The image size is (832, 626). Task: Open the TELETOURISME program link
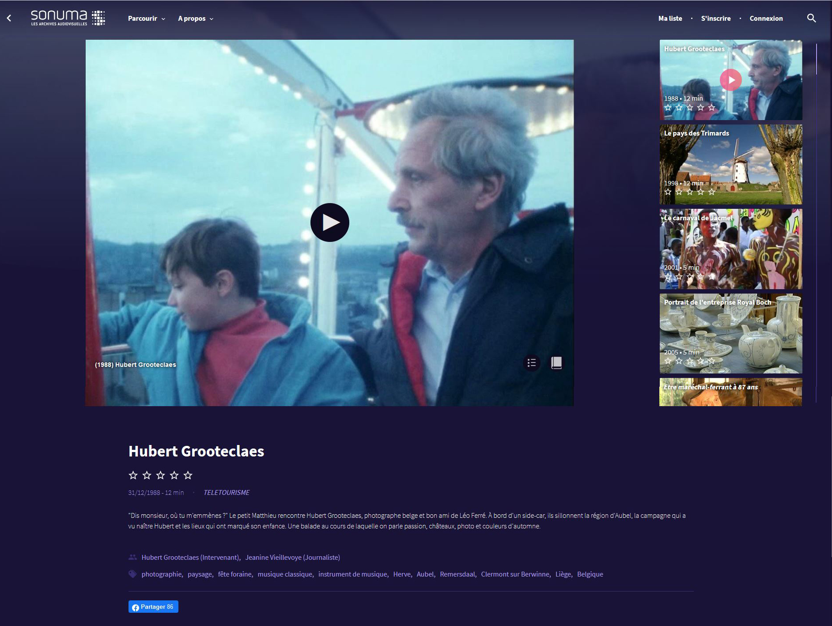click(x=226, y=492)
